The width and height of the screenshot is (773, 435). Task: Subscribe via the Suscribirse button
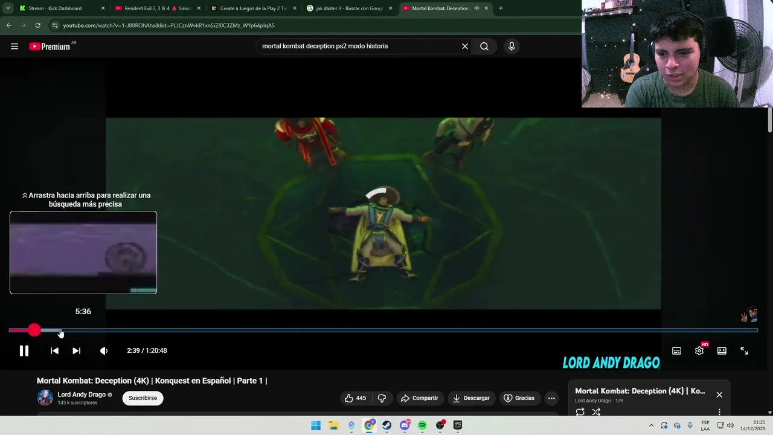pyautogui.click(x=143, y=398)
